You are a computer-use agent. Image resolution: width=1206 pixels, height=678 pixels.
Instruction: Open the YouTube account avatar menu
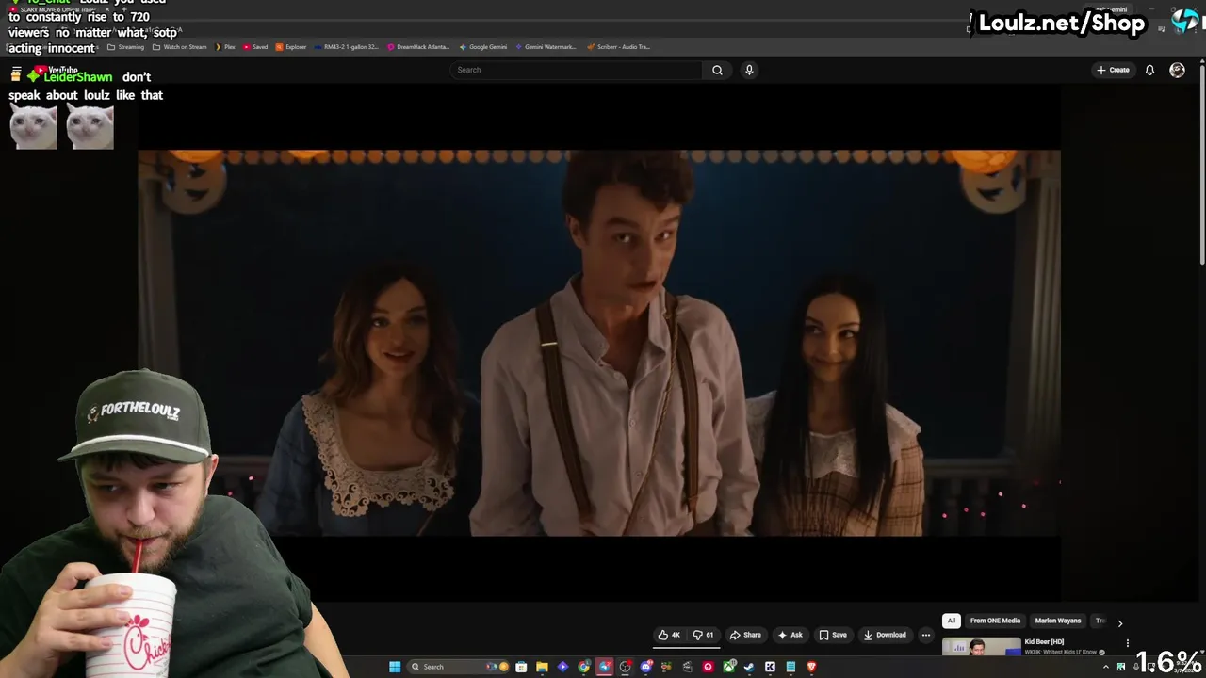[x=1177, y=70]
